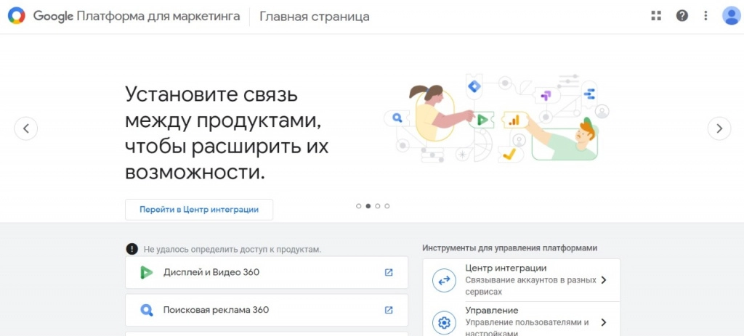Click Связывание аккаунтов в разных сервисах text

coord(530,286)
